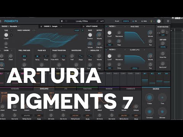Click the save preset icon next to name
Viewport: 183px width, 137px height.
(x=98, y=21)
